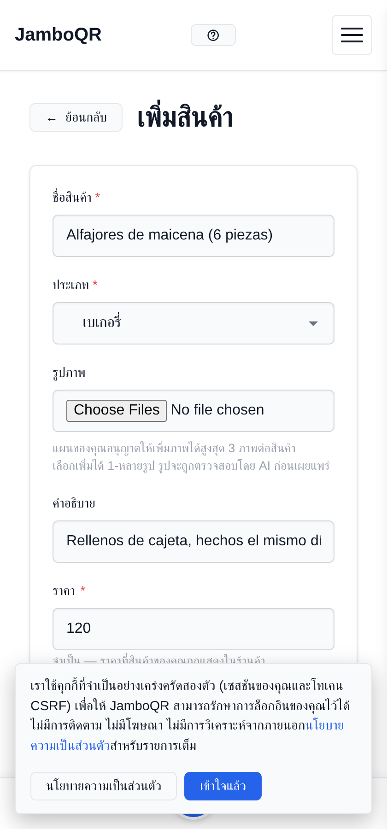Open the inline นโยบายความเป็นส่วนตัว link in cookie text

tap(325, 725)
